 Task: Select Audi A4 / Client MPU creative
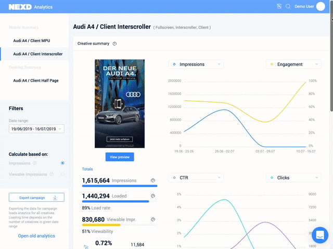pyautogui.click(x=32, y=41)
